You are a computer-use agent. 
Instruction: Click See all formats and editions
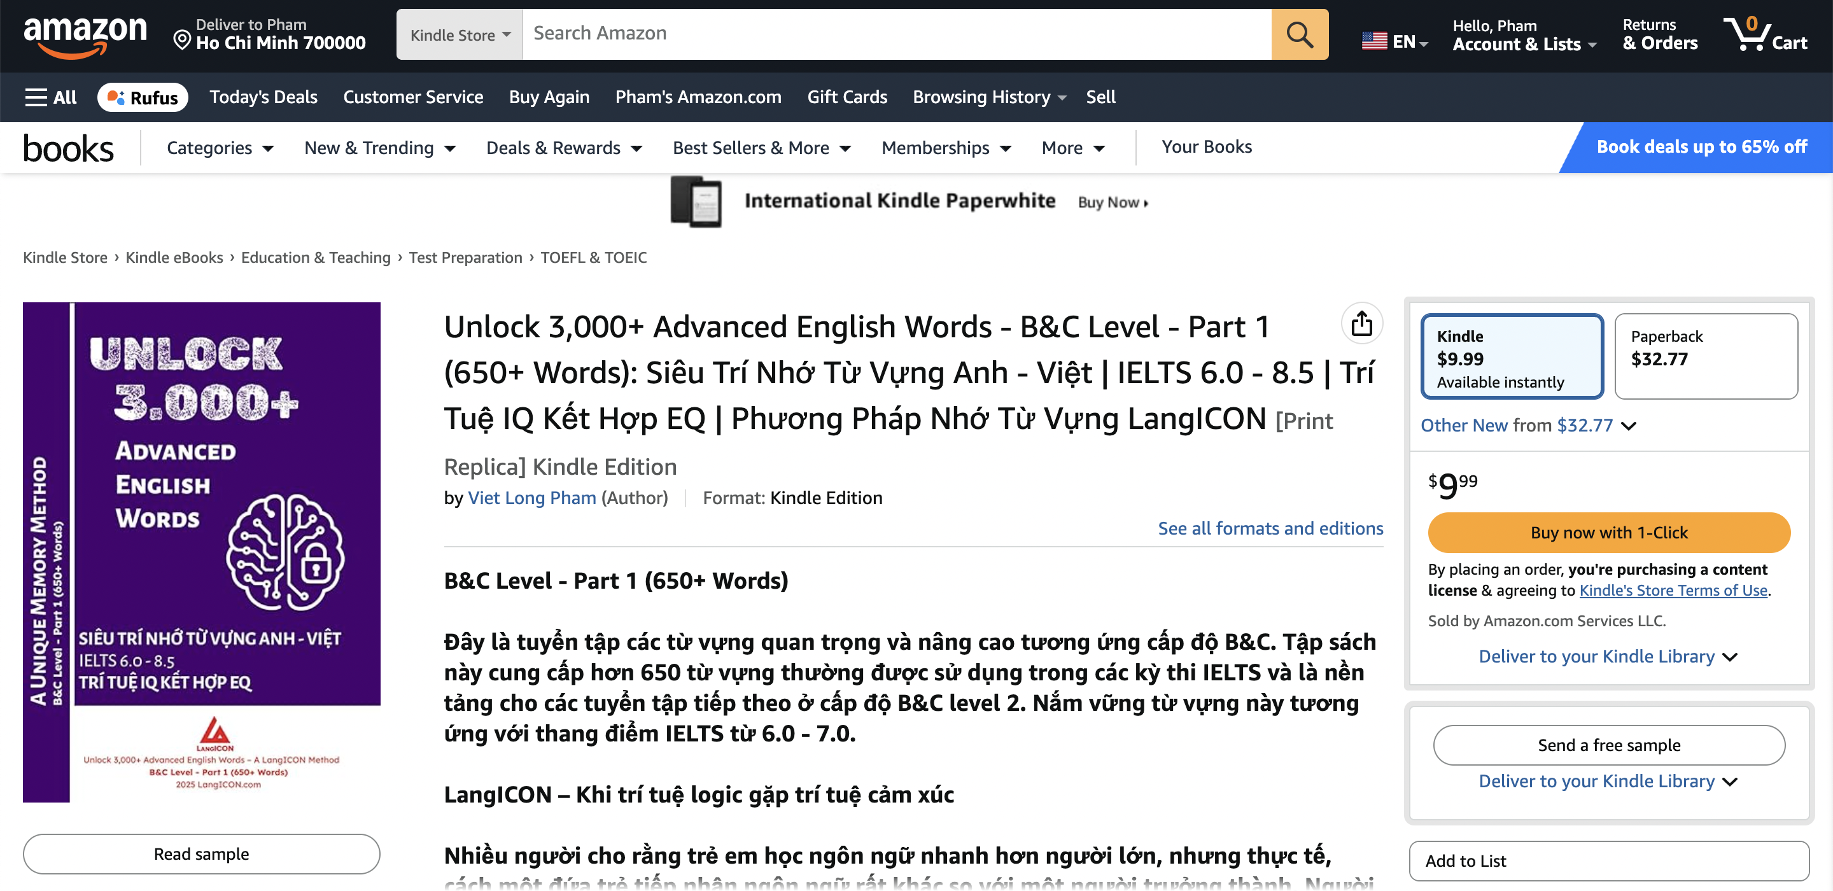coord(1270,528)
